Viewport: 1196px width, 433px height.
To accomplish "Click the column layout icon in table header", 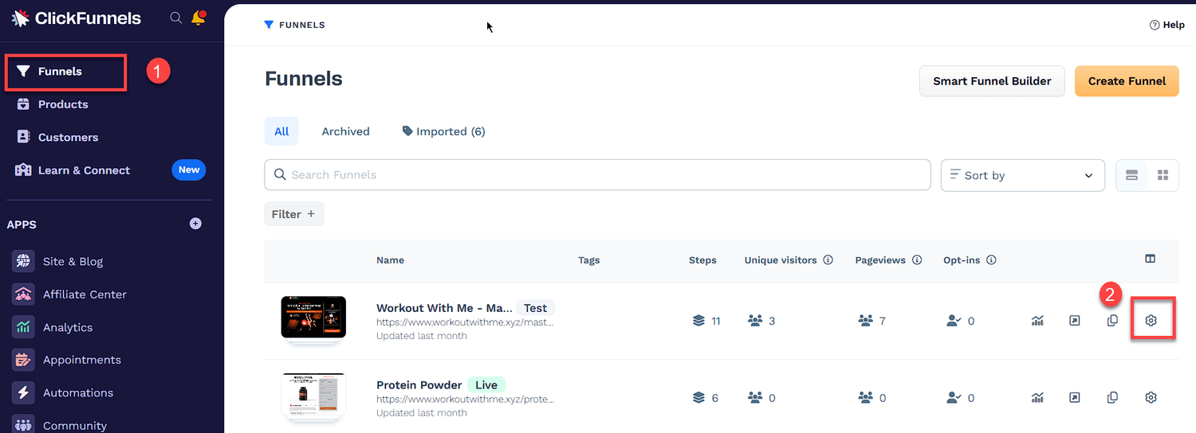I will point(1150,259).
